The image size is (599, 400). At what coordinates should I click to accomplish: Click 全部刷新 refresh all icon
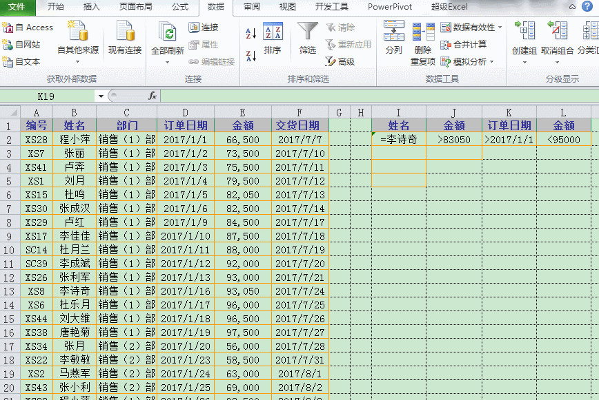point(167,32)
